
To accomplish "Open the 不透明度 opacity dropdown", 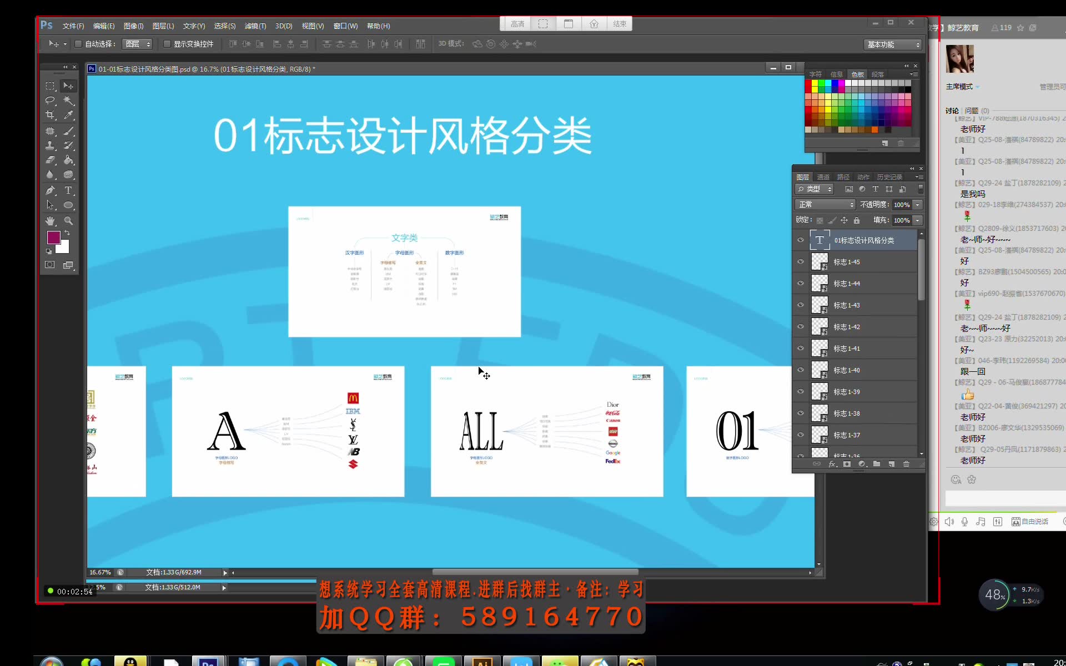I will coord(917,204).
